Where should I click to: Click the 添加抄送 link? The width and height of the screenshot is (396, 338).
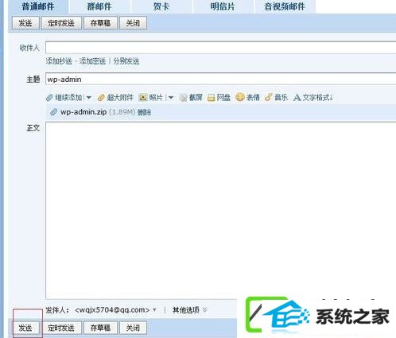[59, 61]
